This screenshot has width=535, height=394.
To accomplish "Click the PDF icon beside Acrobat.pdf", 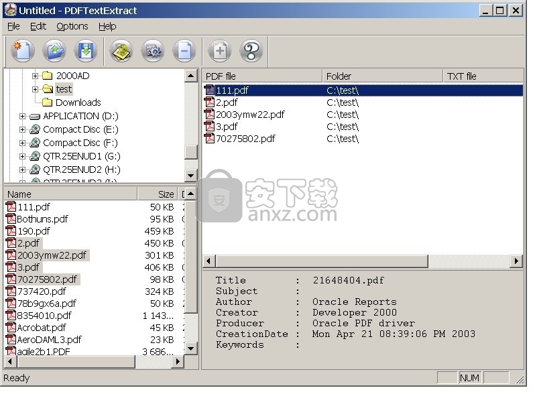I will point(11,328).
